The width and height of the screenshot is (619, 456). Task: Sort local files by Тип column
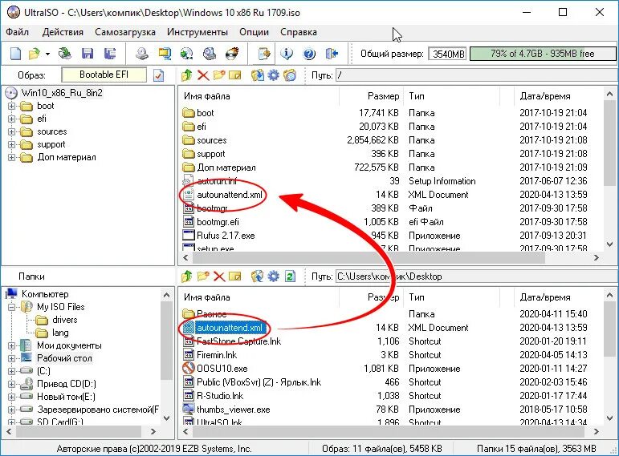click(452, 297)
